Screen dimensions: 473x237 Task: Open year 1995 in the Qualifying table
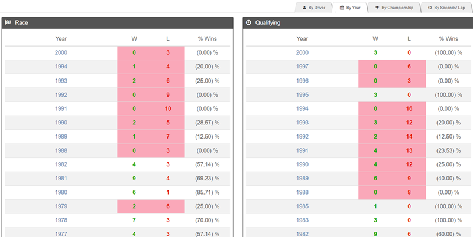pyautogui.click(x=302, y=95)
